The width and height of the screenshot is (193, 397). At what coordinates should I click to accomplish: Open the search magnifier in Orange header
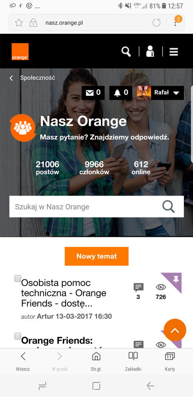click(x=126, y=52)
